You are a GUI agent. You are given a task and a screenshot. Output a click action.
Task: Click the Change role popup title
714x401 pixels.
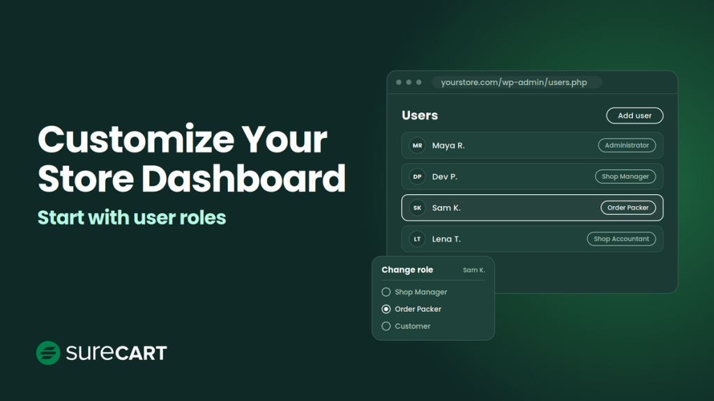[x=407, y=269]
